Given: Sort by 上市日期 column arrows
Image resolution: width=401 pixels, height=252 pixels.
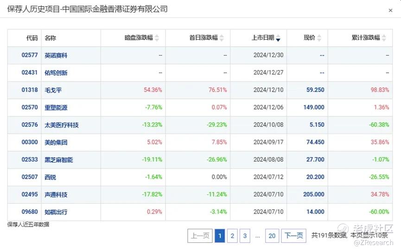Looking at the screenshot, I should pyautogui.click(x=278, y=38).
